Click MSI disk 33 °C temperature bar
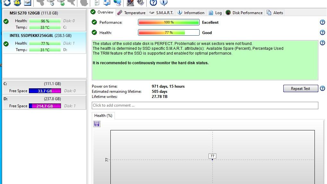This screenshot has height=184, width=327. coord(45,27)
